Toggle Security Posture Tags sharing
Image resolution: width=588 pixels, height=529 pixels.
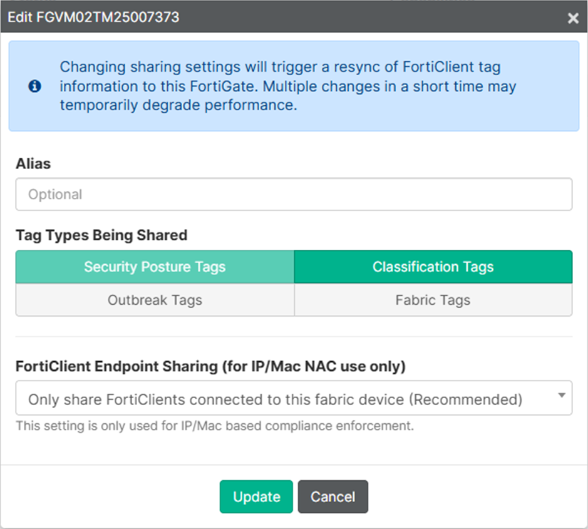pyautogui.click(x=155, y=267)
